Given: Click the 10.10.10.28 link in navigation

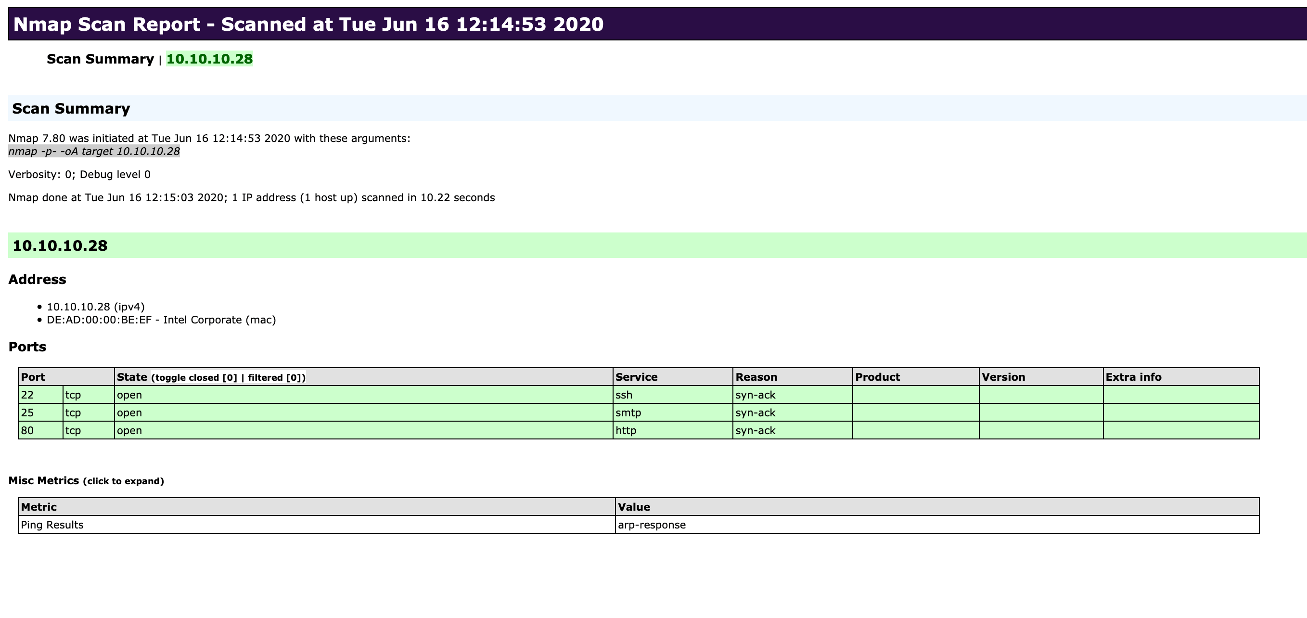Looking at the screenshot, I should pyautogui.click(x=209, y=59).
